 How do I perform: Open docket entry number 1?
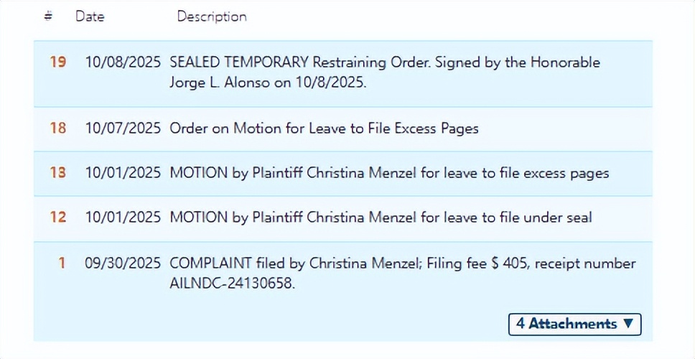coord(62,264)
